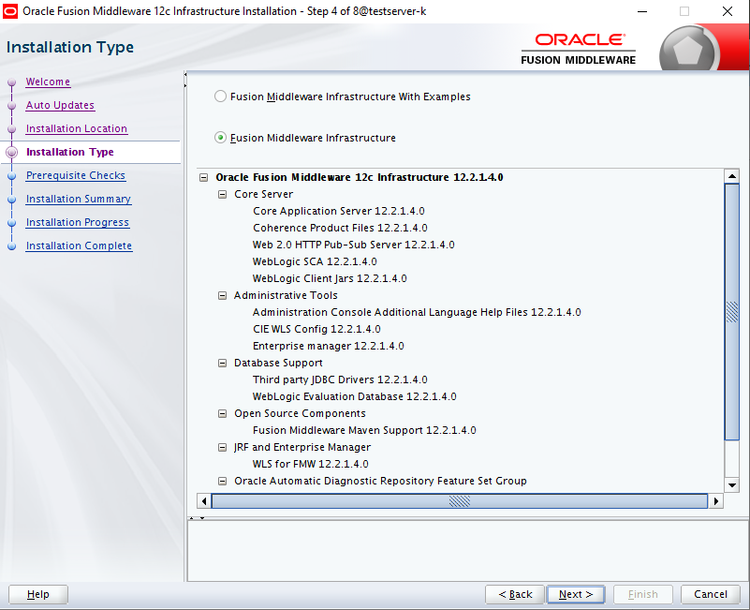Click the horizontal scroll left arrow
This screenshot has width=750, height=610.
click(x=204, y=501)
